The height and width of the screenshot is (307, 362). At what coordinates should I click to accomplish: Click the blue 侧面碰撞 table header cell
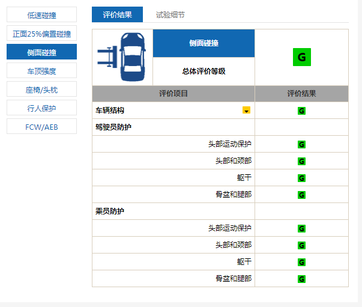click(204, 43)
